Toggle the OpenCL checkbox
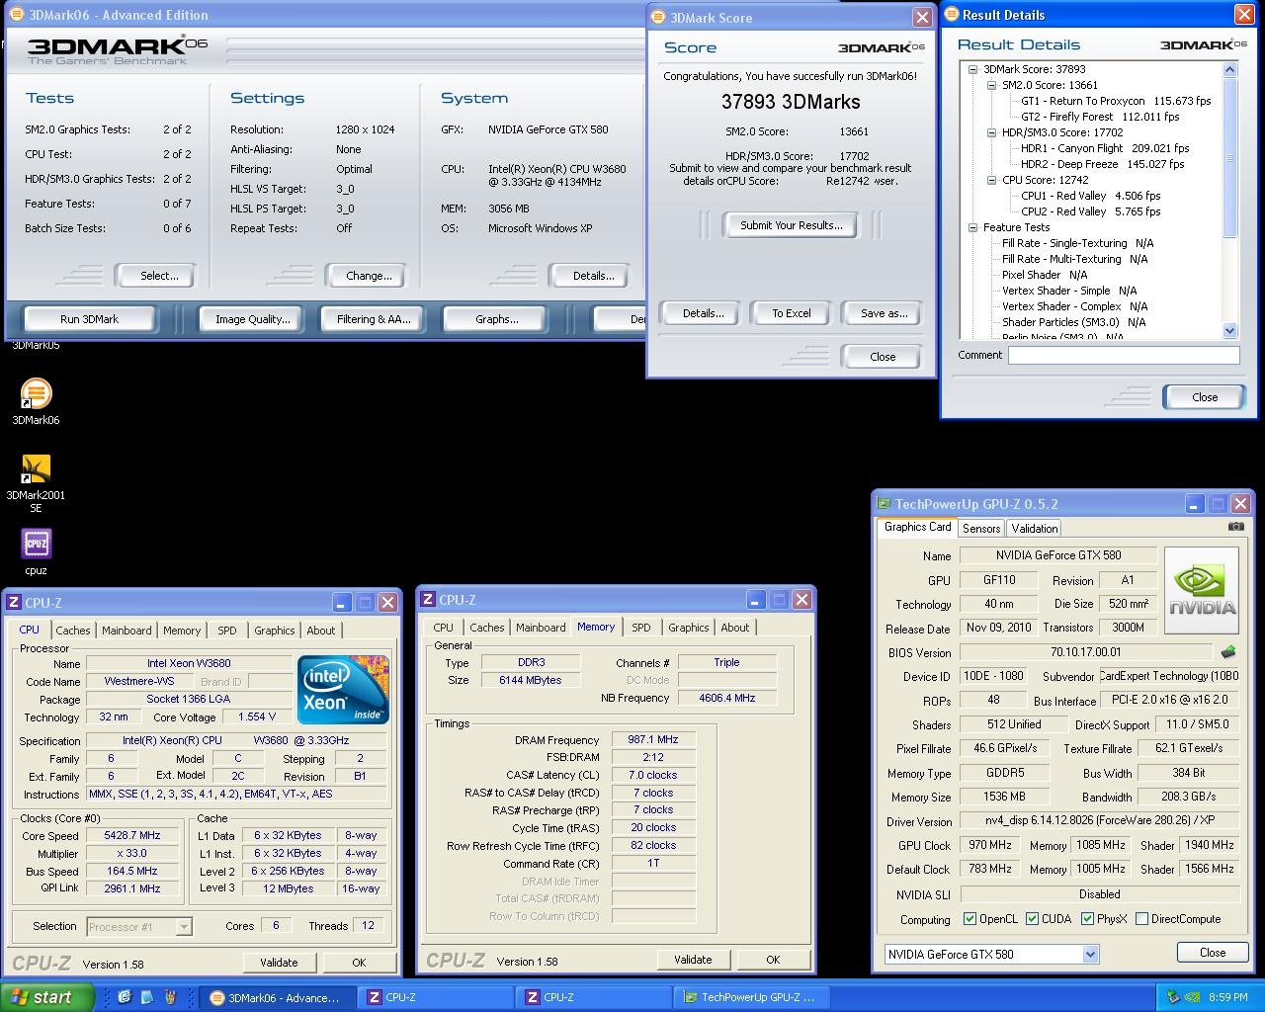 970,919
